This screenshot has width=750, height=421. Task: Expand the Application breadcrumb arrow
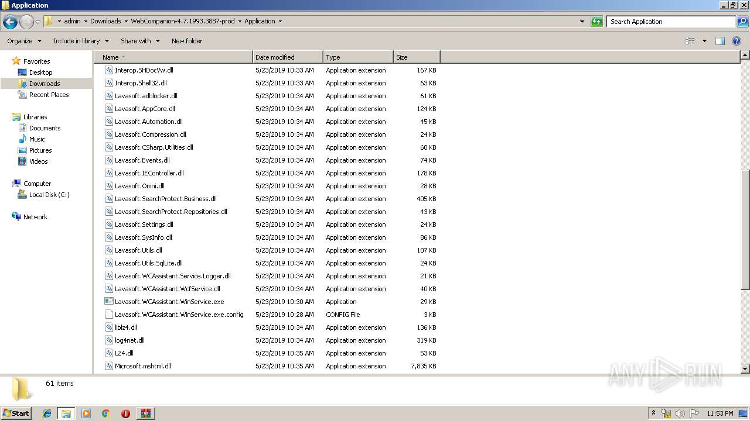(280, 22)
